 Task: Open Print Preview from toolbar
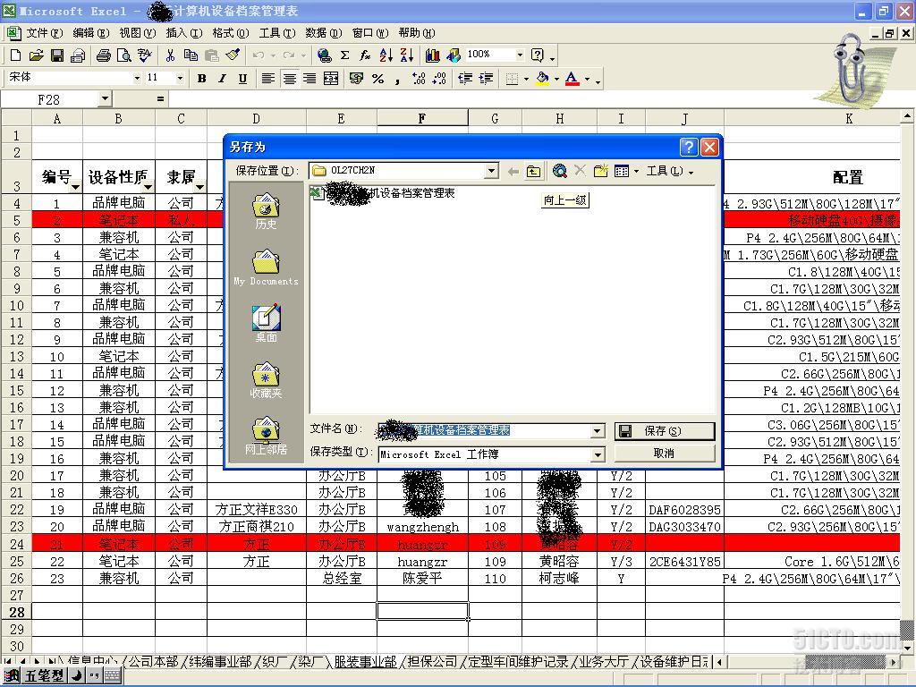point(123,55)
